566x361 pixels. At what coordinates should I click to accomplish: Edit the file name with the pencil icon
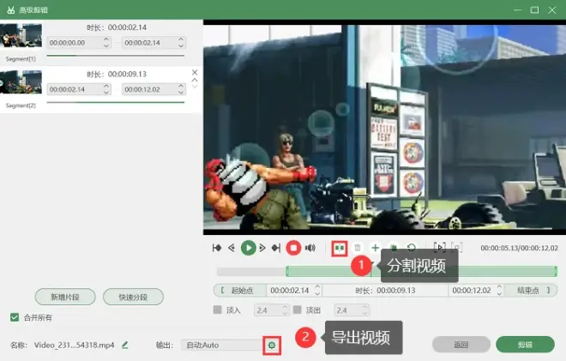click(125, 345)
